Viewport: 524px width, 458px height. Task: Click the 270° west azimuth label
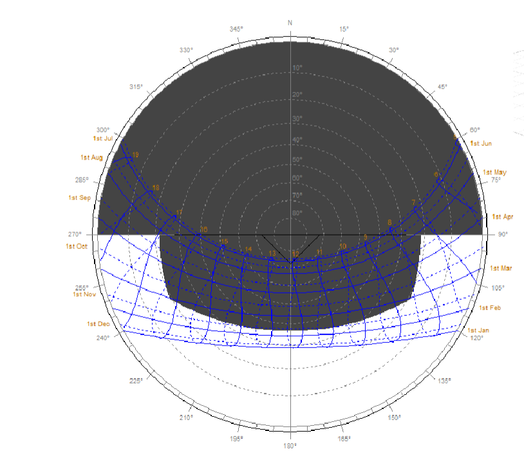point(76,234)
